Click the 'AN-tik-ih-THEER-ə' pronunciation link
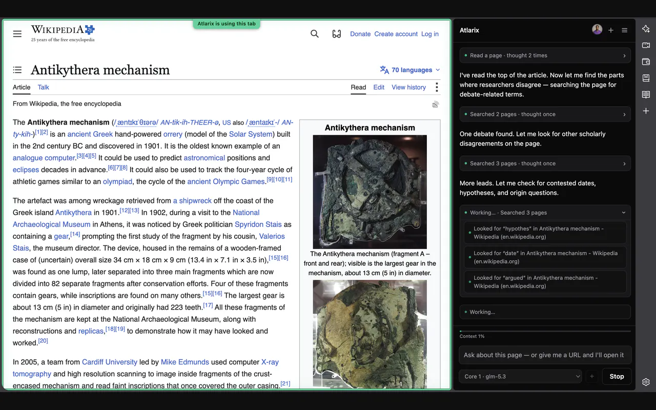656x410 pixels. pos(190,122)
